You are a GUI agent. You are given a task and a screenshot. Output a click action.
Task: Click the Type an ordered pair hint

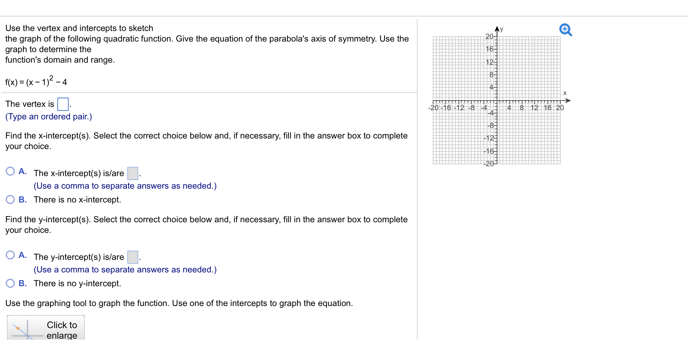(48, 116)
